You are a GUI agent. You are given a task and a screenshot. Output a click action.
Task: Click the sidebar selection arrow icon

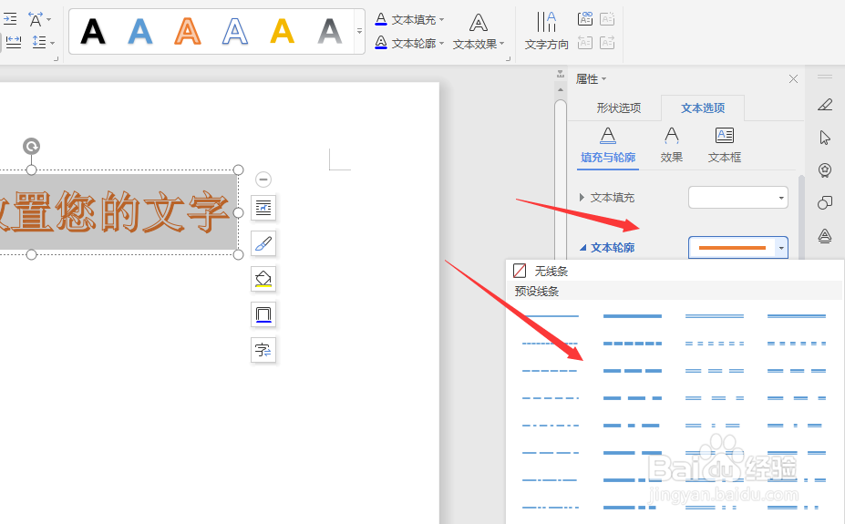click(x=825, y=138)
